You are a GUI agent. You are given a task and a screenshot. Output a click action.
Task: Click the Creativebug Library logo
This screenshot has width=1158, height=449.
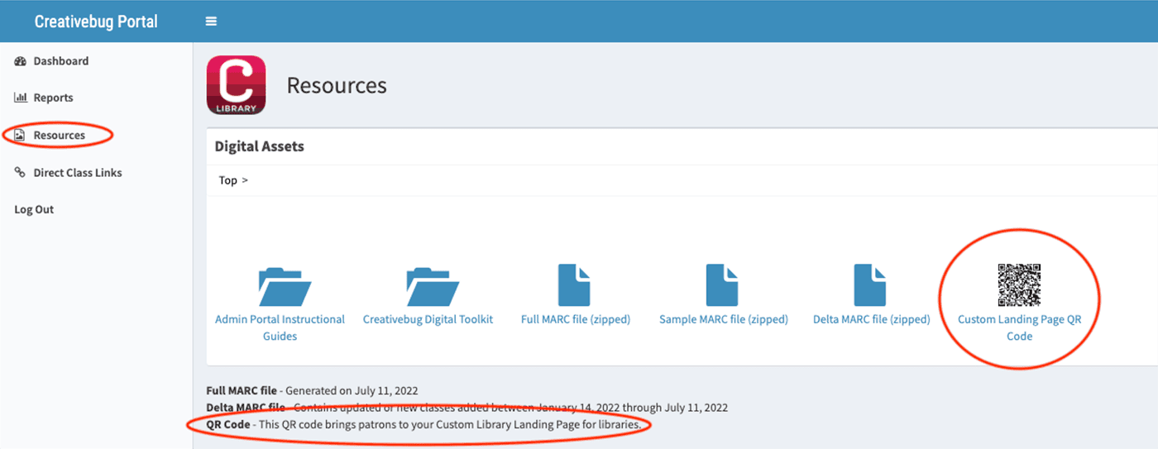236,85
